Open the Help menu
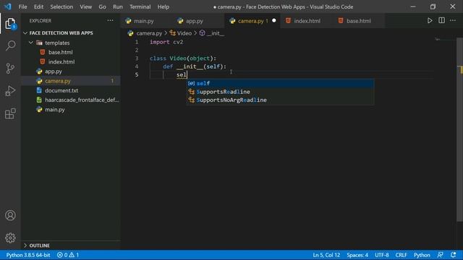 tap(163, 6)
